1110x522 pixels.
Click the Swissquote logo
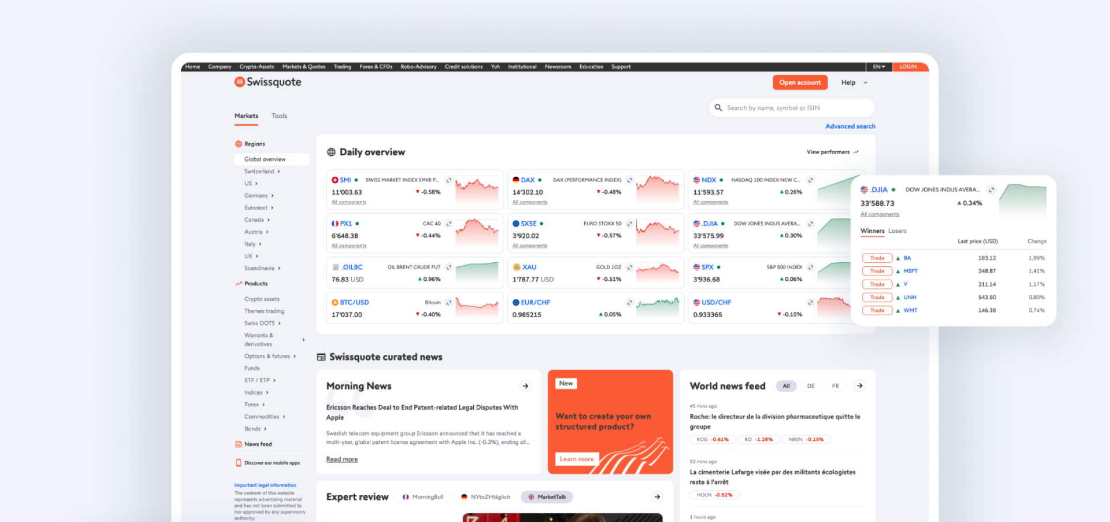pos(268,82)
